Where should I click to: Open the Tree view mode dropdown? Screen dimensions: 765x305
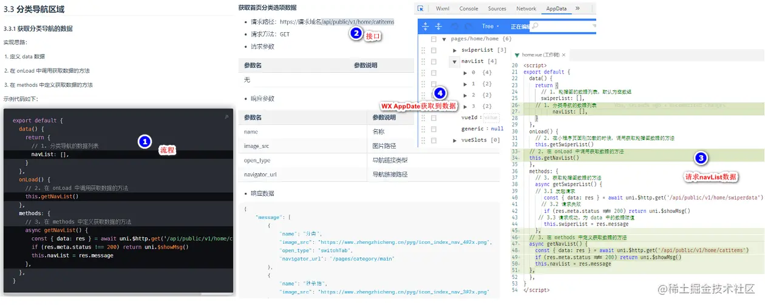point(491,26)
